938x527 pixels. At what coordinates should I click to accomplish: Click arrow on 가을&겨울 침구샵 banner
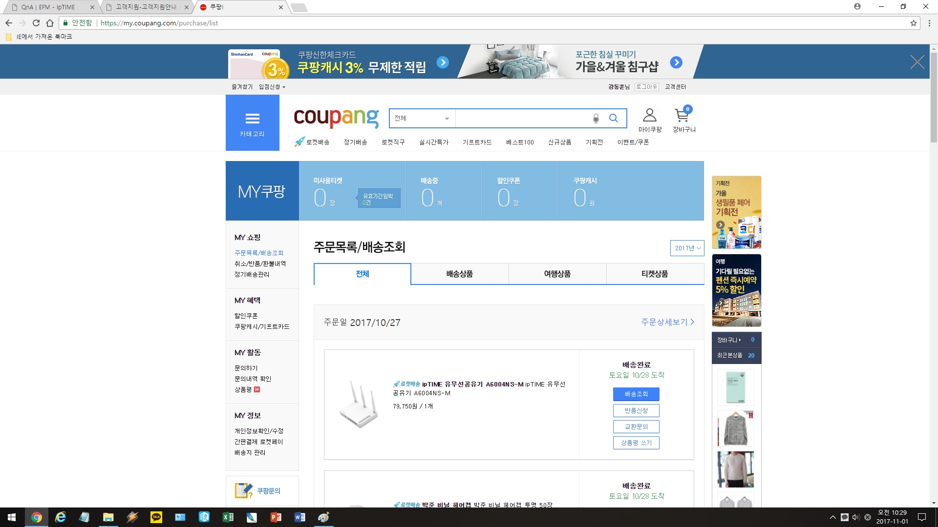676,62
